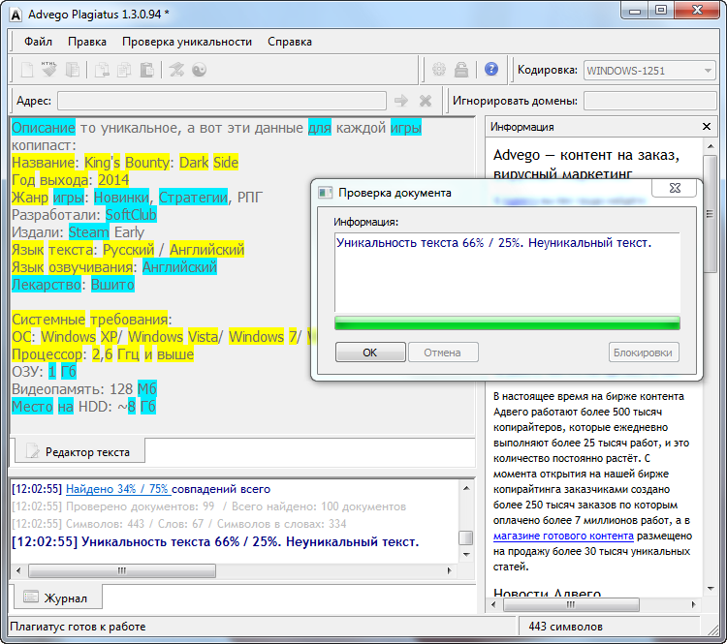Click the info panel scroll-down arrow
727x644 pixels.
point(711,589)
